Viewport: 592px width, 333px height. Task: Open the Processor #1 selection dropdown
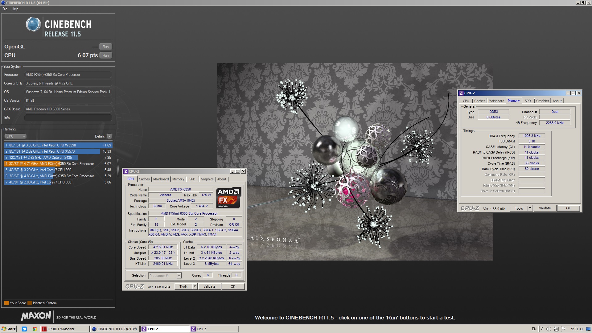pos(165,276)
